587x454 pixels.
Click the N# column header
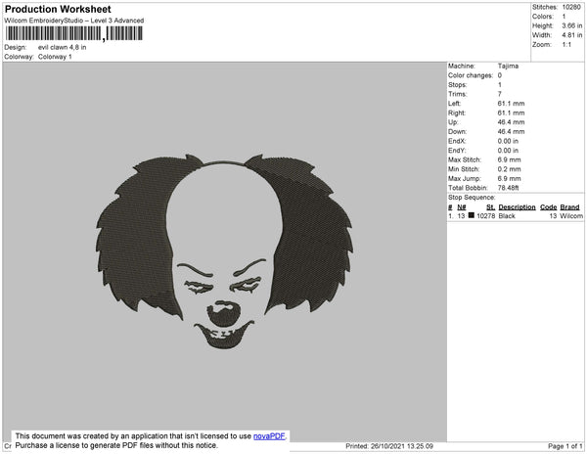pos(462,207)
